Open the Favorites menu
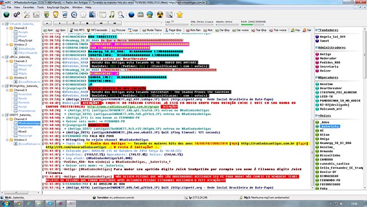 pyautogui.click(x=29, y=7)
